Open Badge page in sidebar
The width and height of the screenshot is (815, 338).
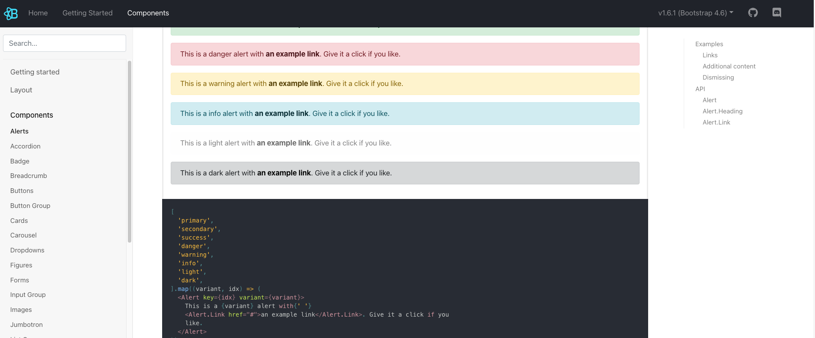[x=20, y=161]
